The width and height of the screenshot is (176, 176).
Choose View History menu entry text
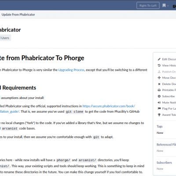[x=169, y=66]
